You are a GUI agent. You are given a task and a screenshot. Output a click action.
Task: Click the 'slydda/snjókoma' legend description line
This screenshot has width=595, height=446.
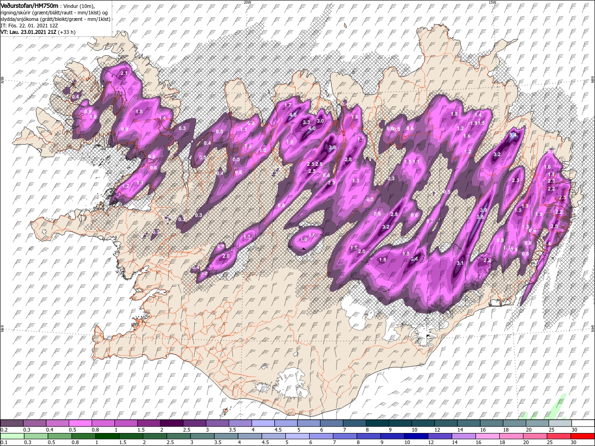click(55, 19)
